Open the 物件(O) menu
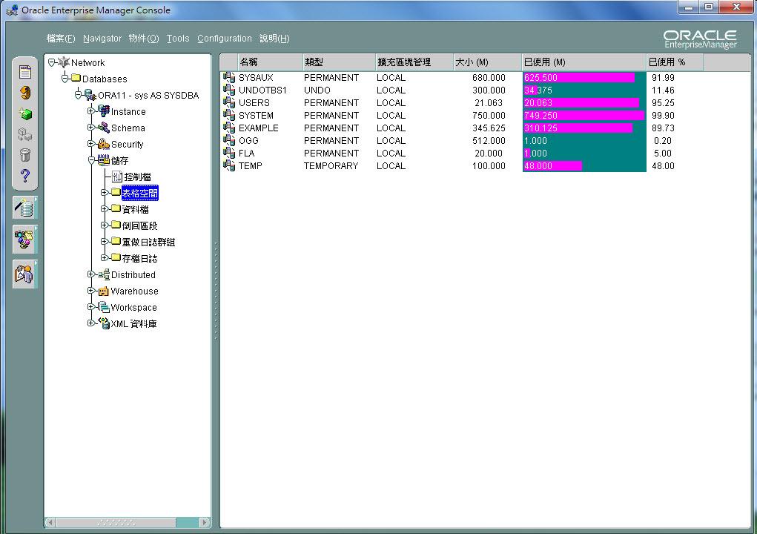Image resolution: width=757 pixels, height=534 pixels. tap(144, 38)
